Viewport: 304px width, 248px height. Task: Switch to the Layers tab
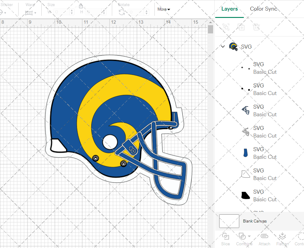pyautogui.click(x=229, y=9)
